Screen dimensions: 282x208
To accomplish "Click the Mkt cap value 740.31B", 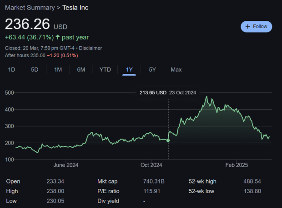I will click(x=154, y=181).
